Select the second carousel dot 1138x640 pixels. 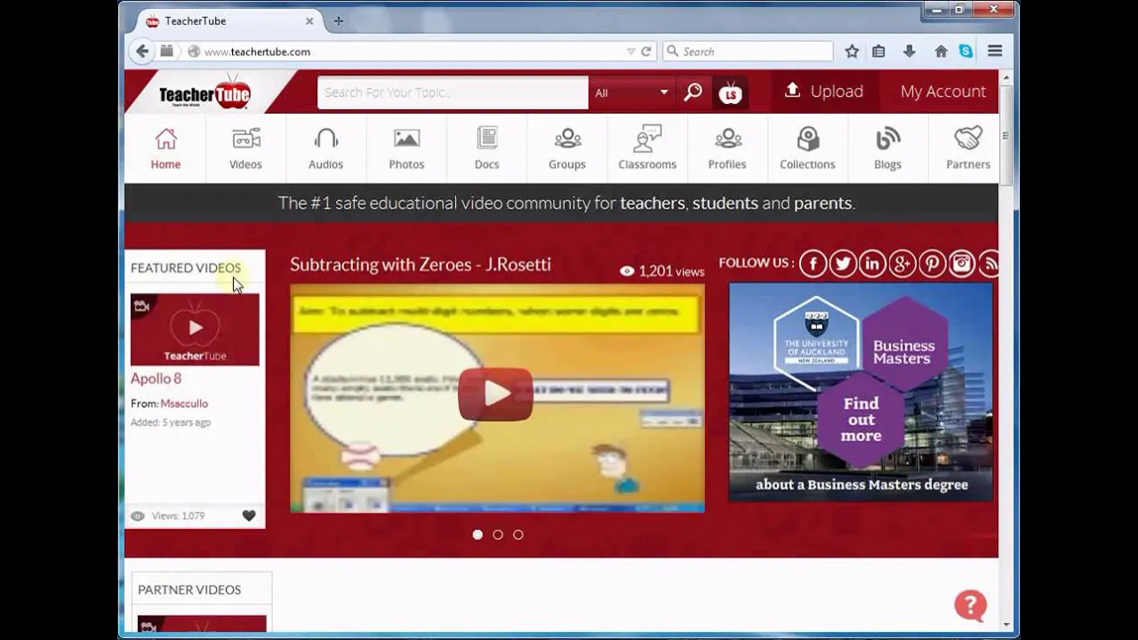tap(498, 534)
